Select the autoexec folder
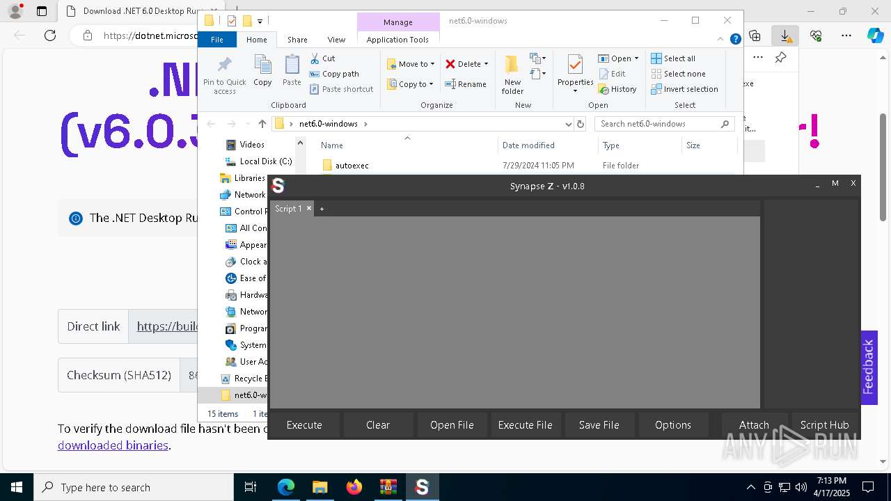 352,166
